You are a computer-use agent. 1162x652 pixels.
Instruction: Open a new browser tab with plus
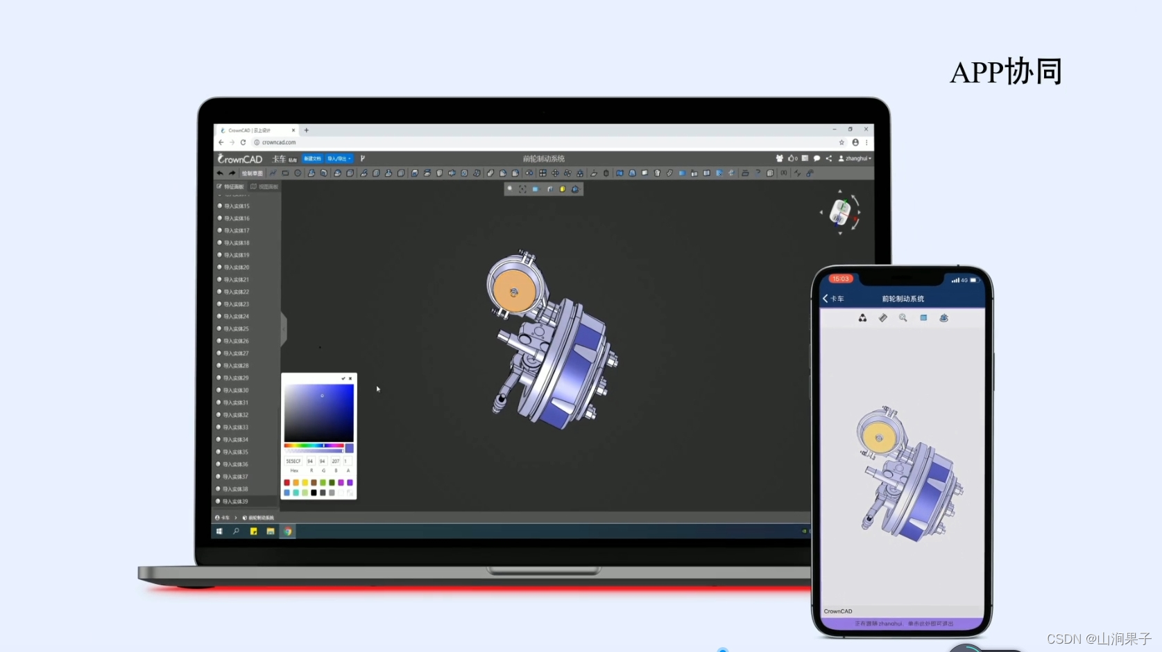(306, 130)
